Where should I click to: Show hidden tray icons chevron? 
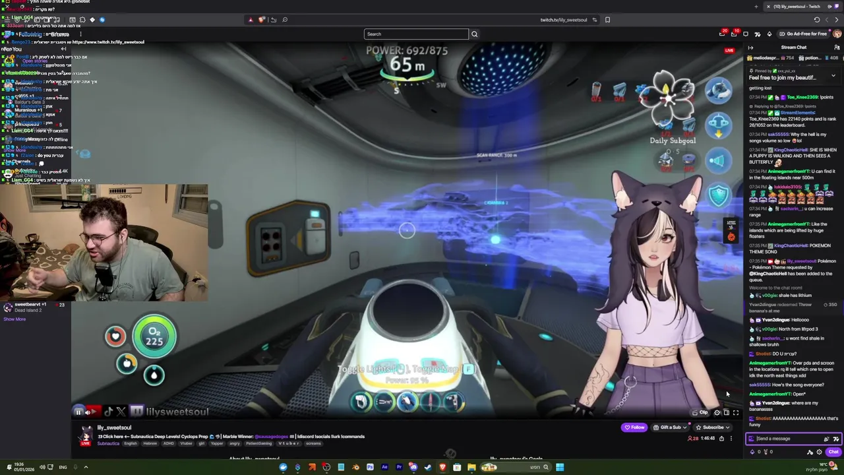85,467
